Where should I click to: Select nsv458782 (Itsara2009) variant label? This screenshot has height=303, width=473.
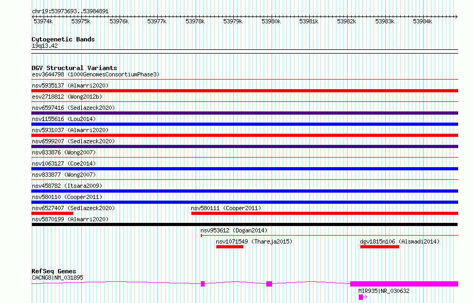click(x=67, y=186)
